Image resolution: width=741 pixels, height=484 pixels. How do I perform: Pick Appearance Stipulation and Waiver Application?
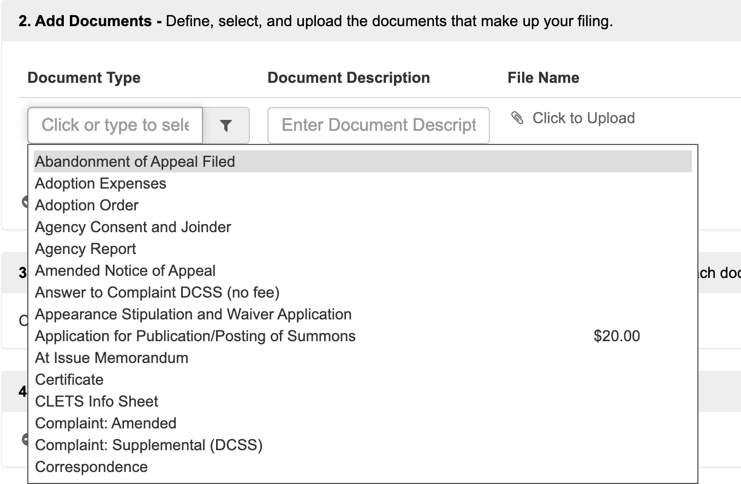[193, 314]
